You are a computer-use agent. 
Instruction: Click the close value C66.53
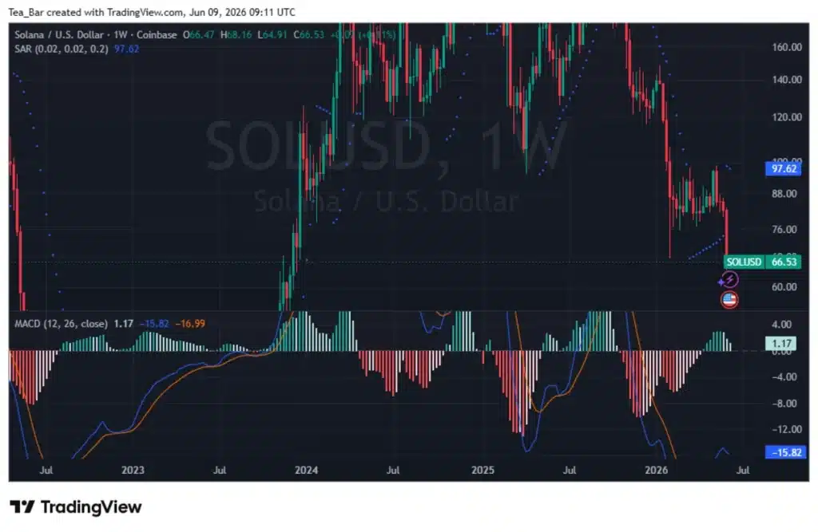(309, 35)
